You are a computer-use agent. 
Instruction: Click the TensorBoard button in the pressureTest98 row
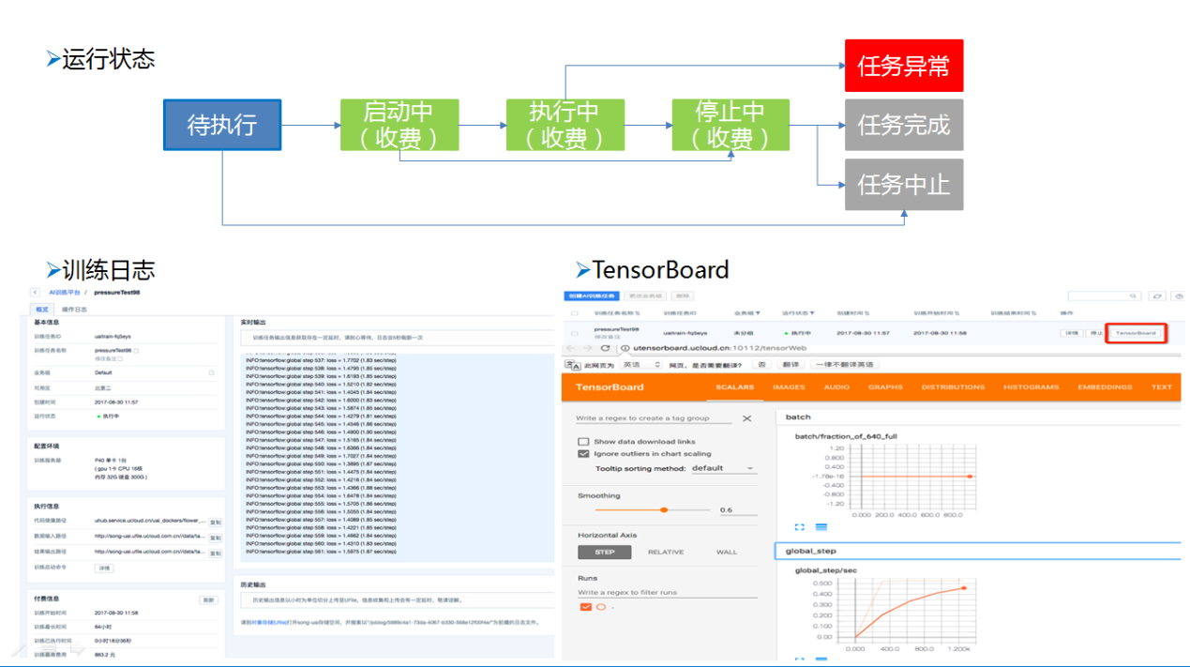[x=1135, y=333]
